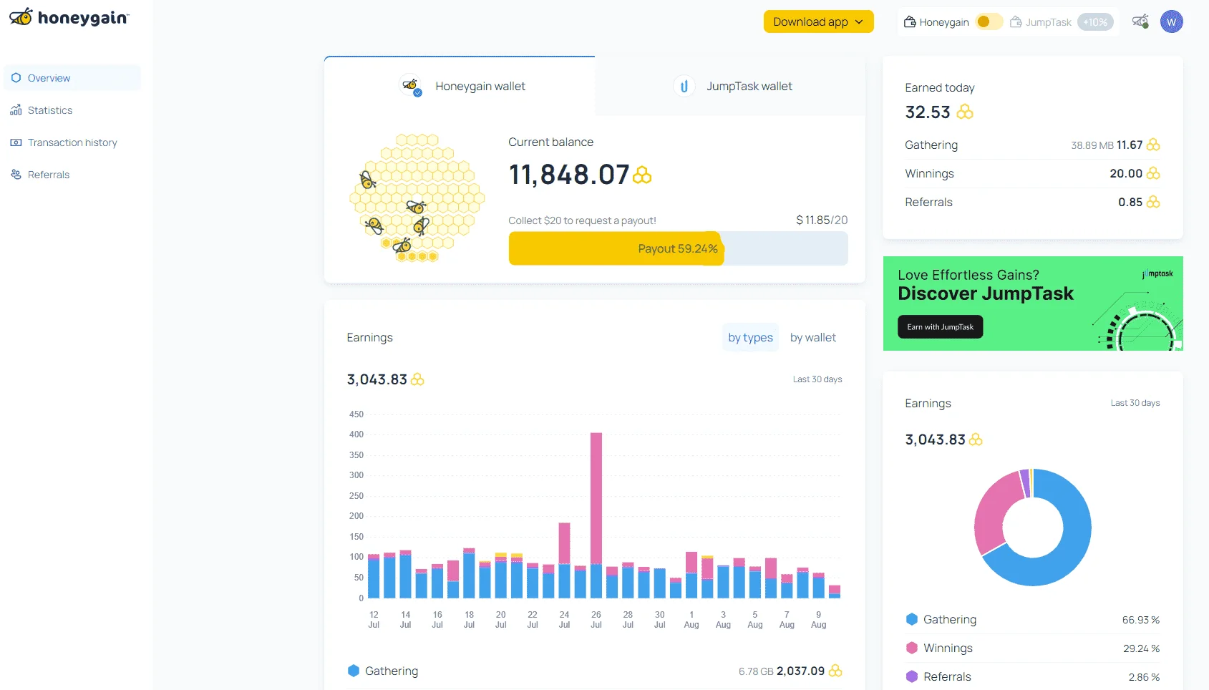Click purple Referrals hexagon in donut legend
This screenshot has height=690, width=1209.
(912, 676)
